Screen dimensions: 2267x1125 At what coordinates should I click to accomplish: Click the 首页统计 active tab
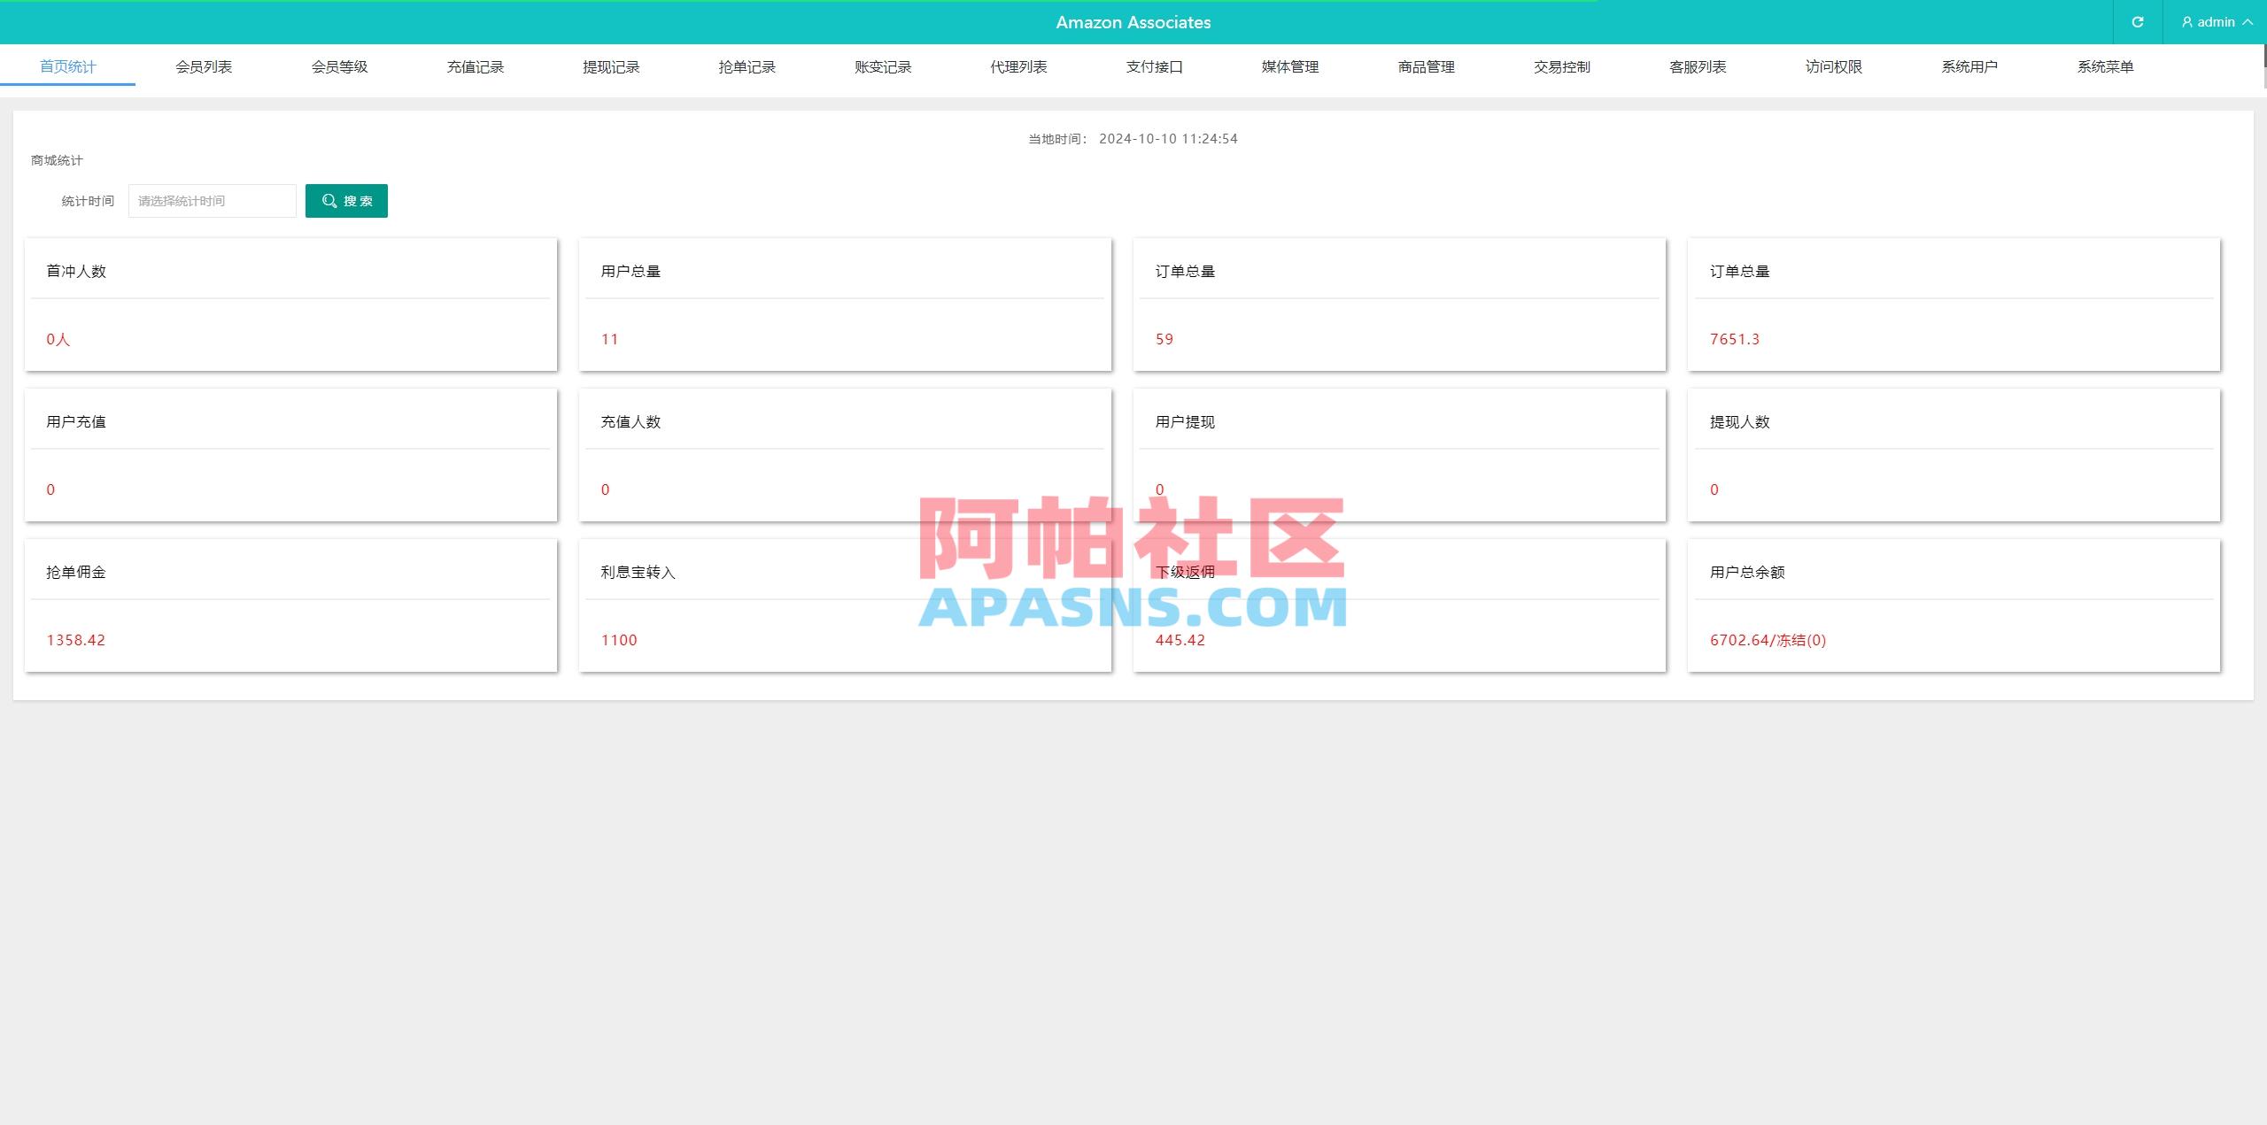pos(67,66)
